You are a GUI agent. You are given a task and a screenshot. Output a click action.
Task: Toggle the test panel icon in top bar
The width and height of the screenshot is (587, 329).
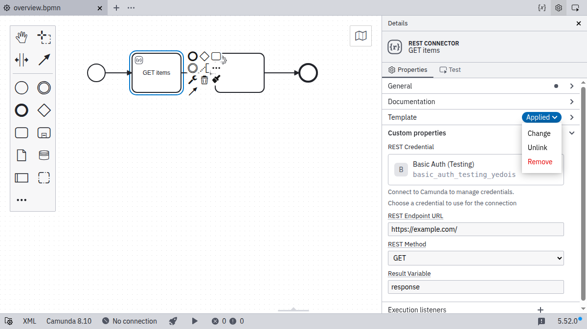[575, 8]
